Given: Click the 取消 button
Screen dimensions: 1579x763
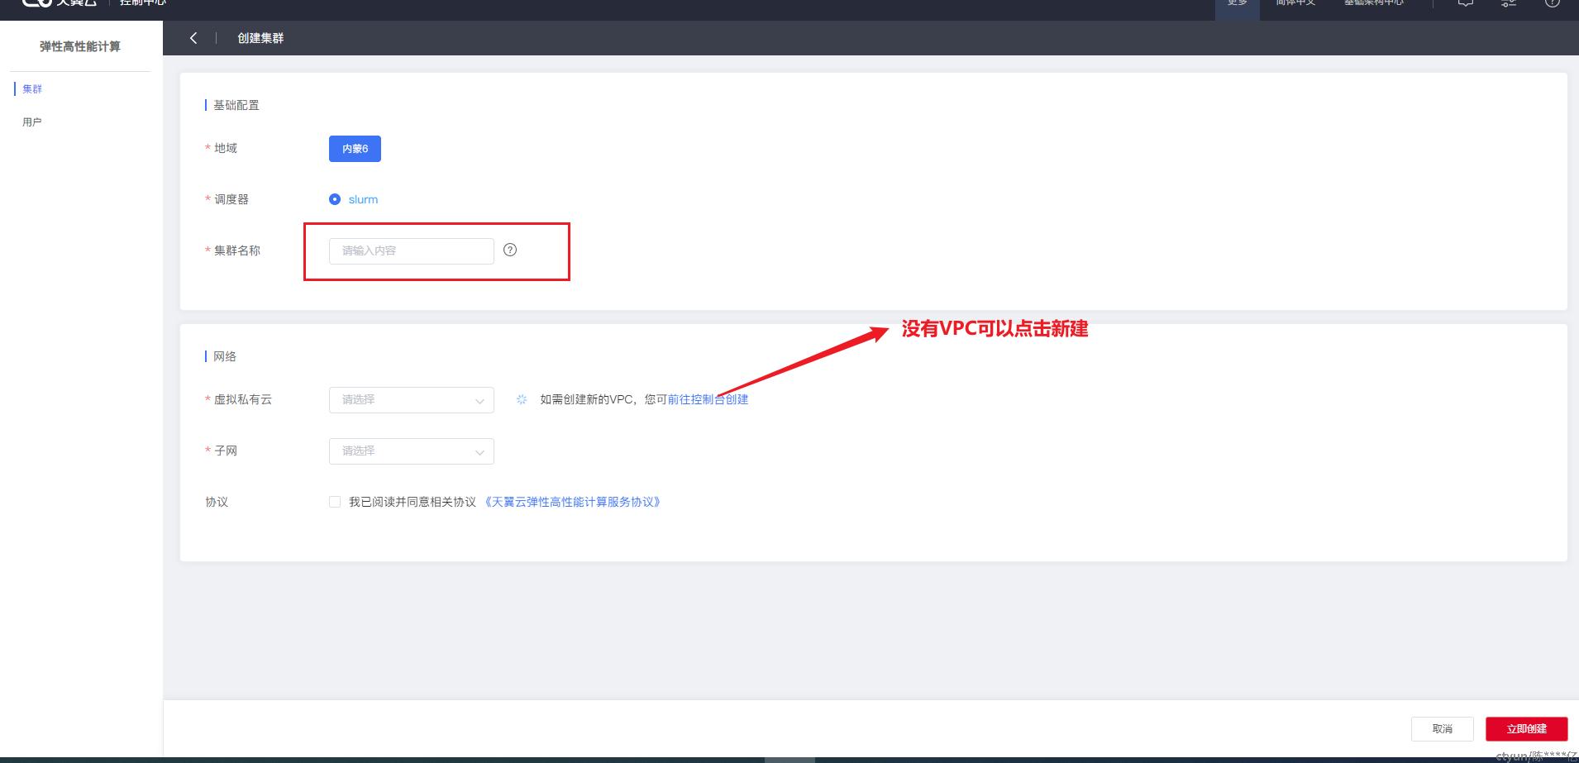Looking at the screenshot, I should (x=1442, y=728).
